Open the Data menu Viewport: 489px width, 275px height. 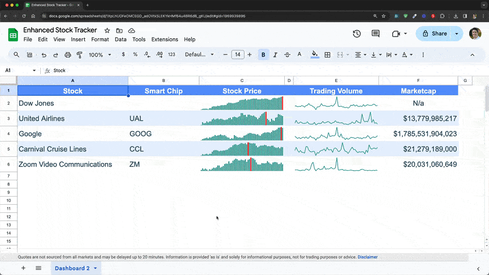[x=120, y=39]
